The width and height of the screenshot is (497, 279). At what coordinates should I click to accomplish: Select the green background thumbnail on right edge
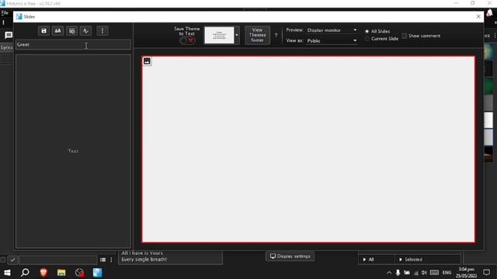pyautogui.click(x=488, y=86)
